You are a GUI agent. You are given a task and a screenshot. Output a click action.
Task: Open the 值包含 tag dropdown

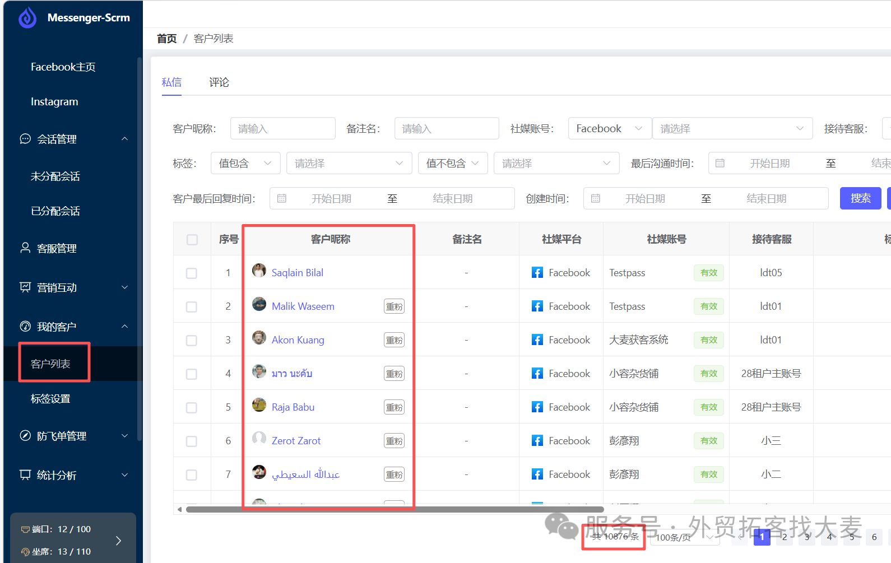[245, 163]
